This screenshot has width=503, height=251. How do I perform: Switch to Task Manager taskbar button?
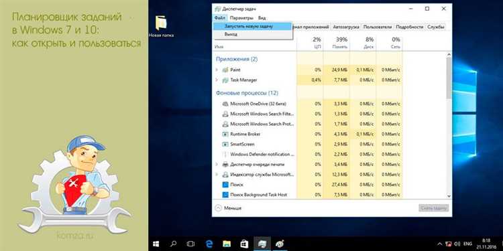[x=262, y=244]
